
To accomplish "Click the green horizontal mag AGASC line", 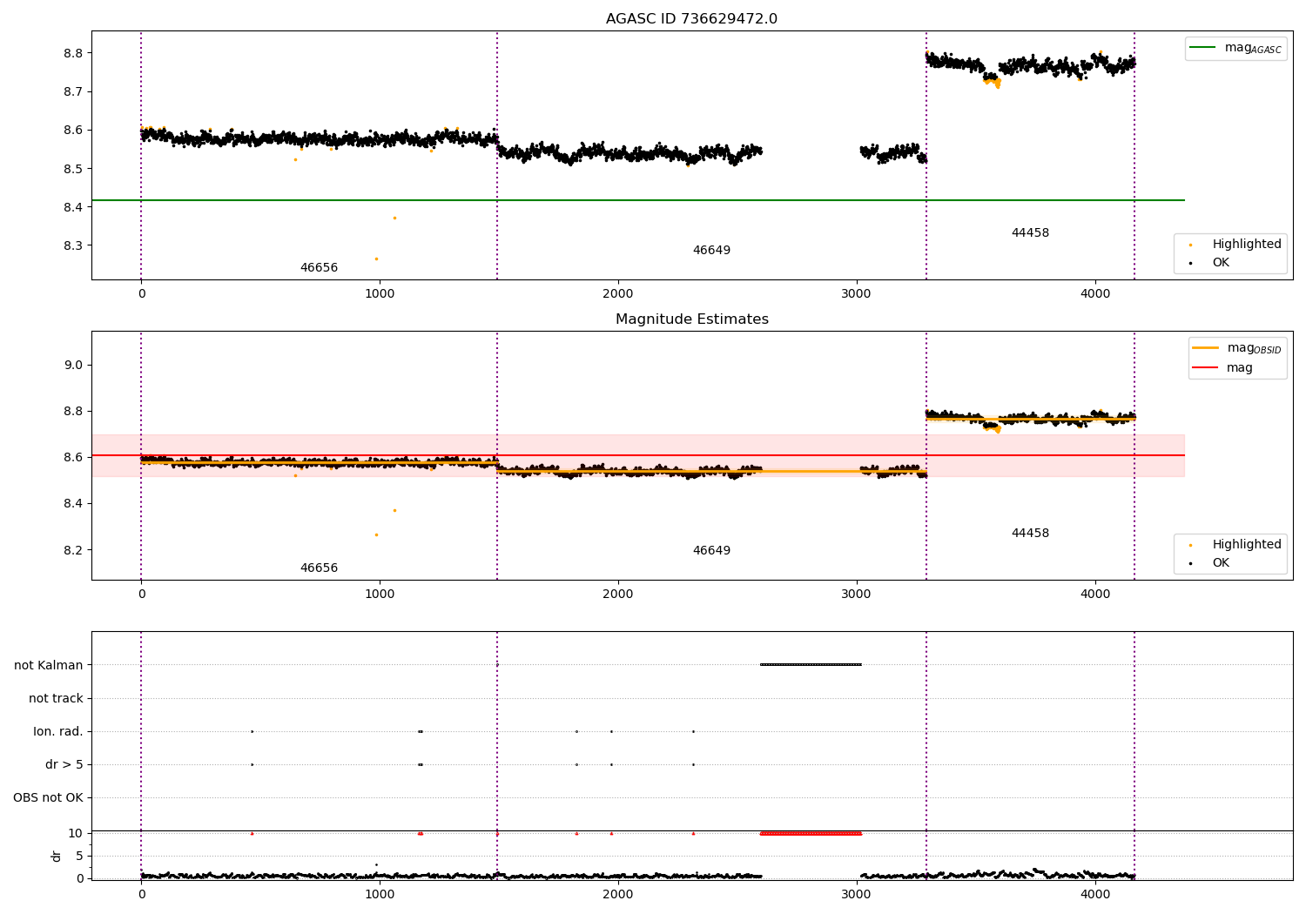I will pyautogui.click(x=638, y=200).
